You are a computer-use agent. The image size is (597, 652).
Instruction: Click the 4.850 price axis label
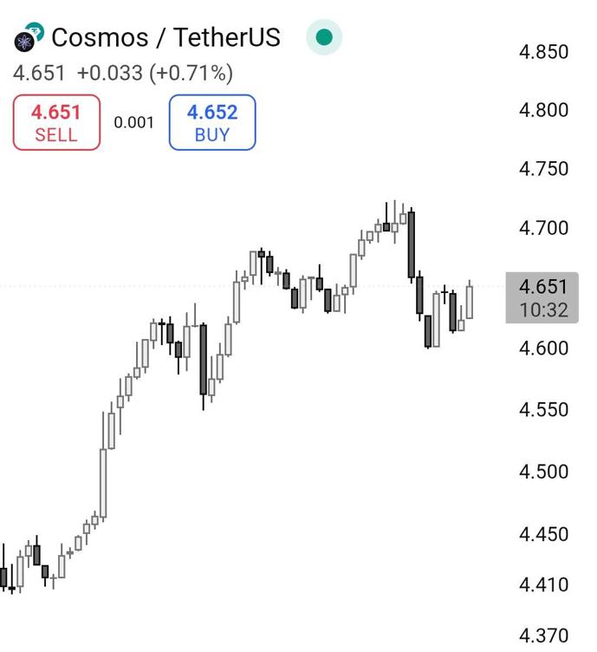tap(543, 52)
